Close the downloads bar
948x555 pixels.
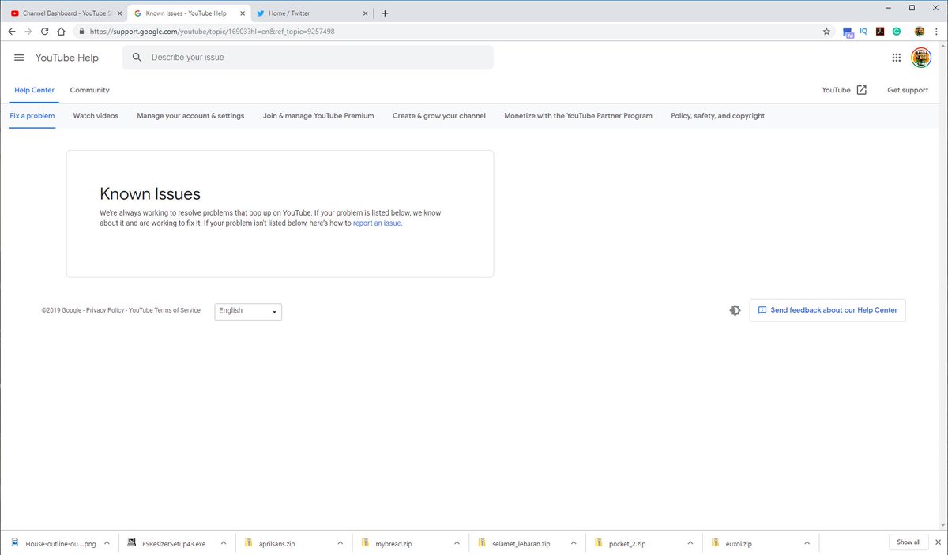coord(938,542)
